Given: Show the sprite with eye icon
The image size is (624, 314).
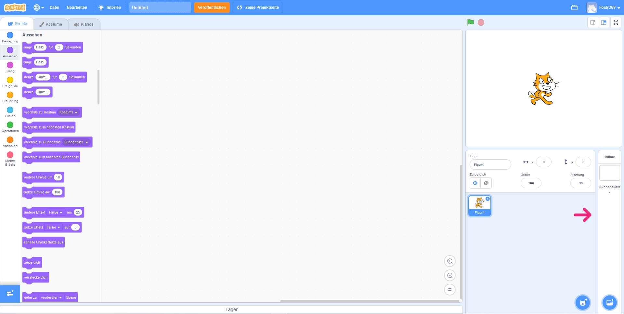Looking at the screenshot, I should point(475,183).
